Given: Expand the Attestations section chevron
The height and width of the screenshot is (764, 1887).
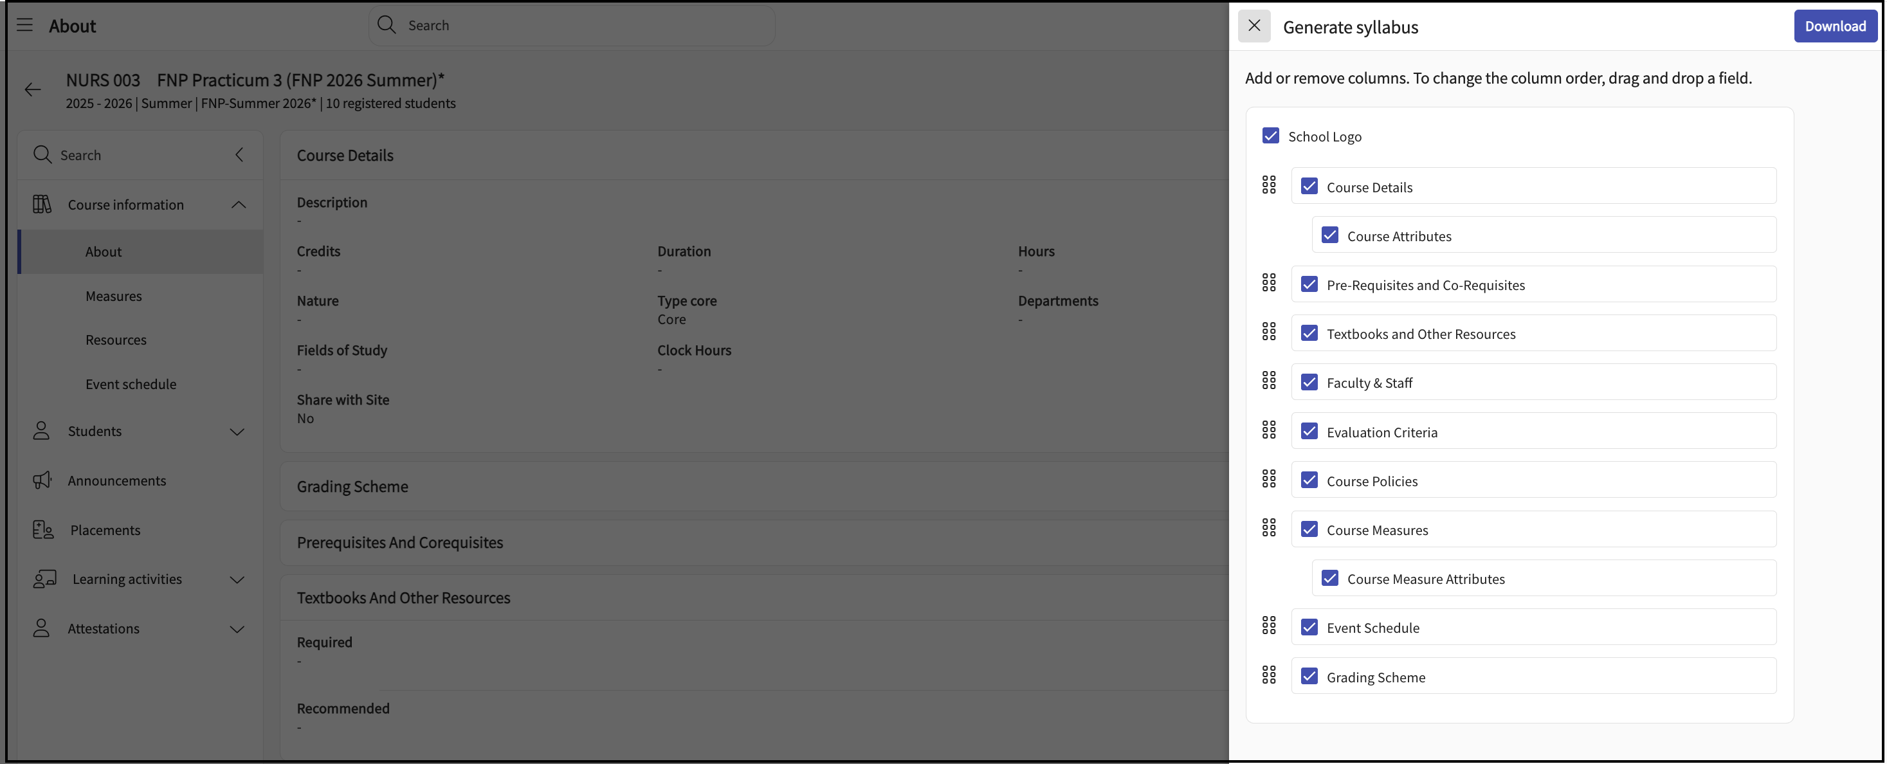Looking at the screenshot, I should 237,628.
